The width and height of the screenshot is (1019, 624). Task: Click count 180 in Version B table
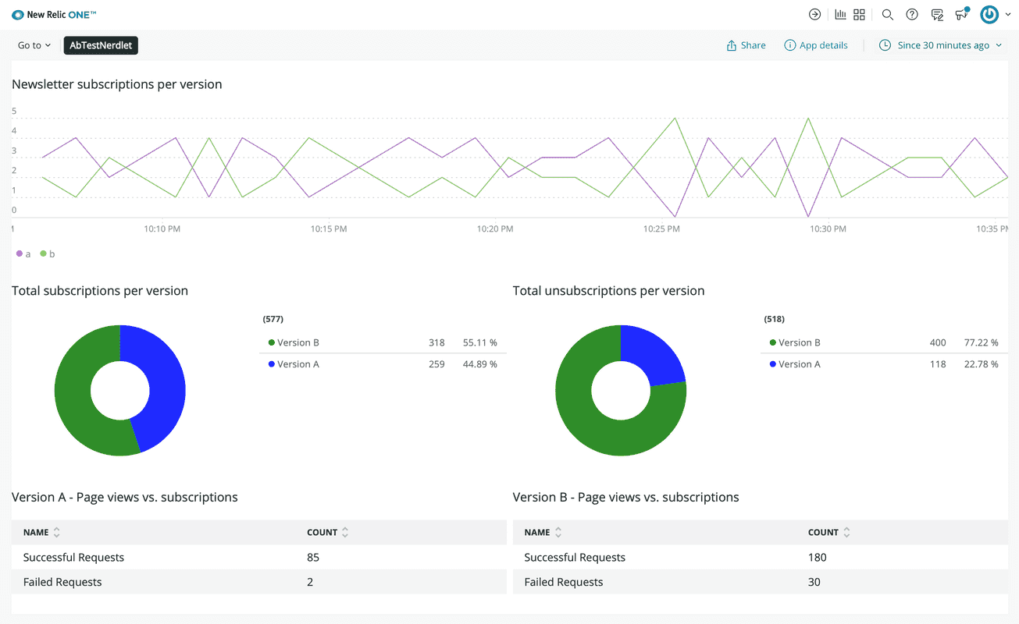tap(818, 557)
